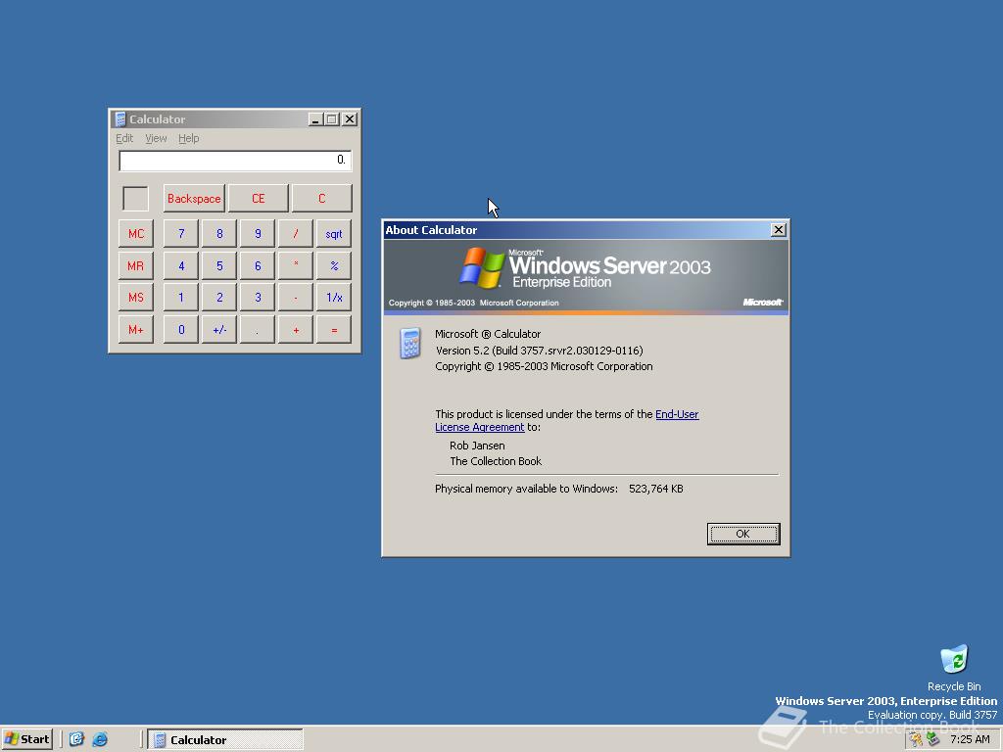Open the Help menu in Calculator
This screenshot has width=1003, height=752.
click(x=189, y=138)
